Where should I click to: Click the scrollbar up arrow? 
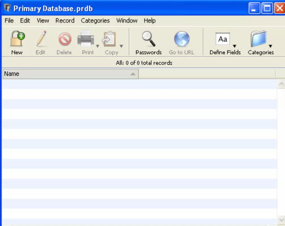tap(281, 84)
